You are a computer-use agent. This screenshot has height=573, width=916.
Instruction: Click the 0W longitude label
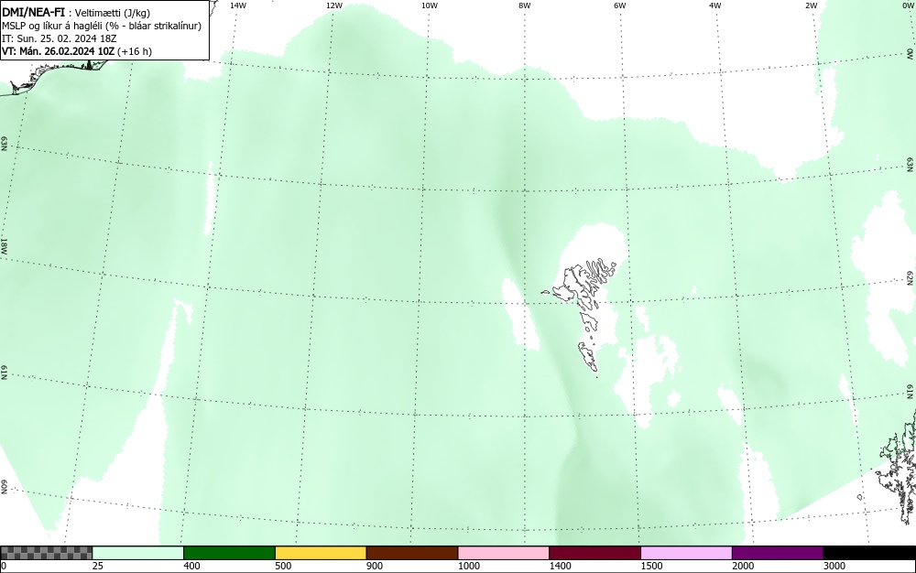[x=907, y=5]
